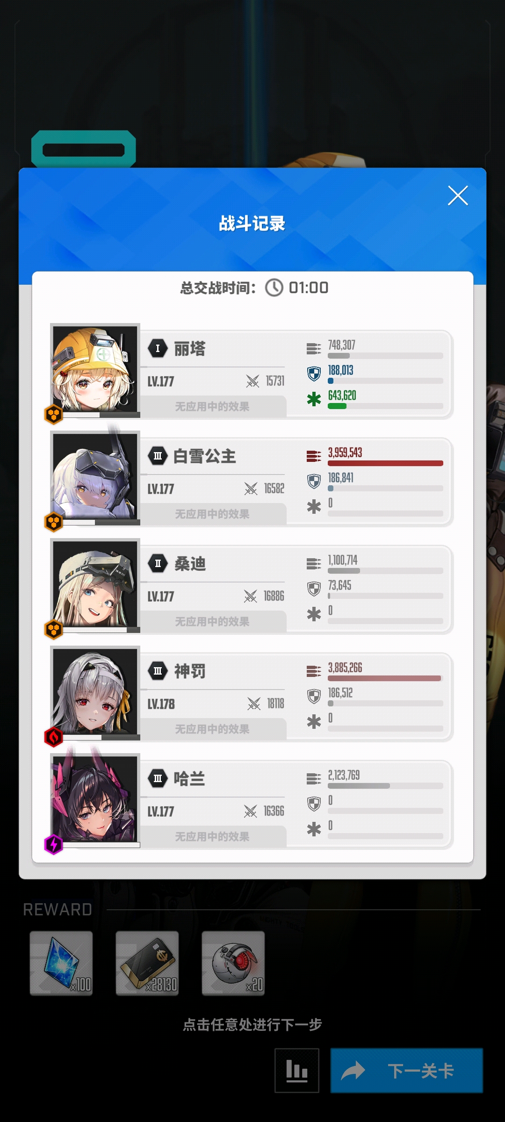Tap the 点击任意处进行下一步 prompt text
This screenshot has width=505, height=1122.
coord(252,1024)
